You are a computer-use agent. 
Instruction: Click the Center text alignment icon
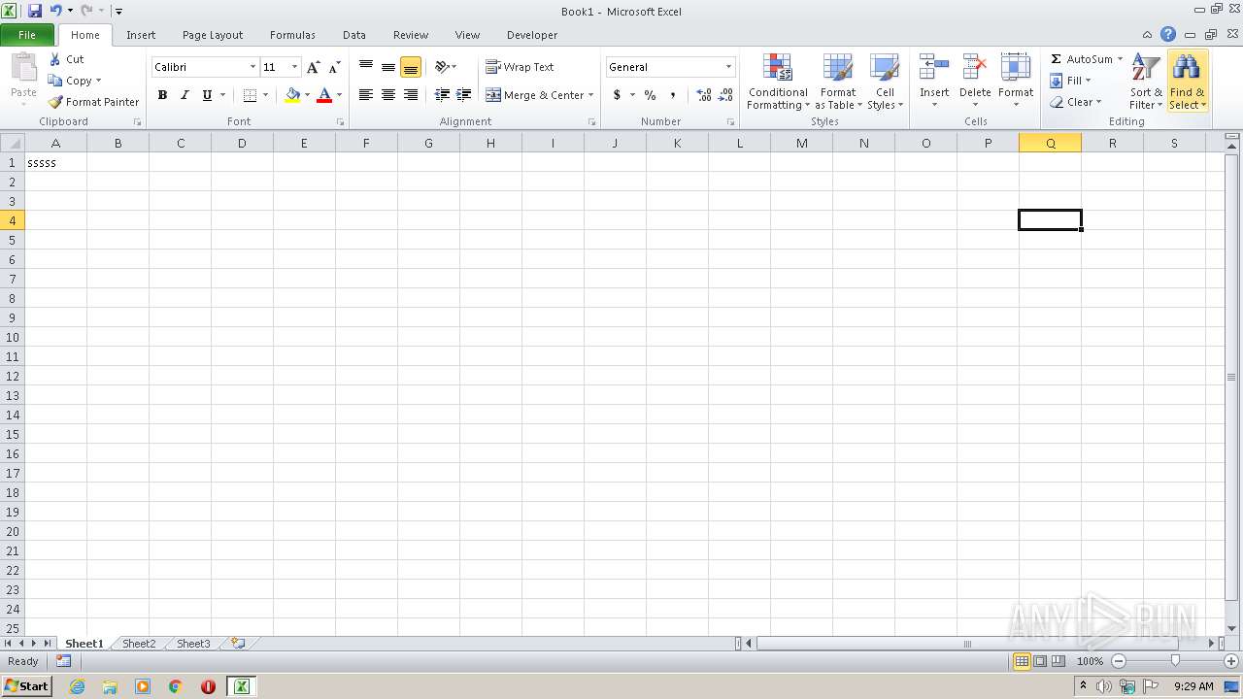pyautogui.click(x=388, y=95)
